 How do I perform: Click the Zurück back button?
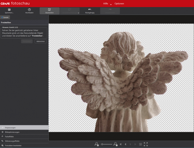pos(5,17)
